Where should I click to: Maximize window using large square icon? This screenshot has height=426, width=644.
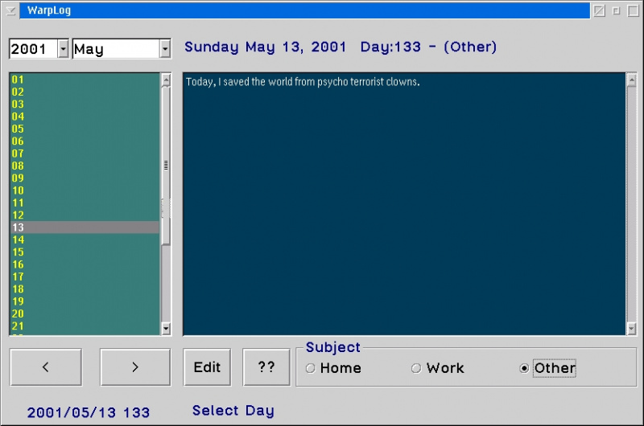coord(633,10)
